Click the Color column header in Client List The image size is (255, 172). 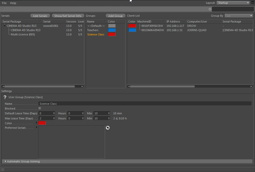[132, 21]
